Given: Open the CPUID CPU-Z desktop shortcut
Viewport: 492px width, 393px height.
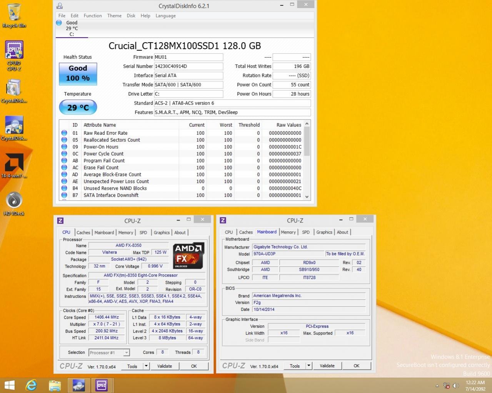Looking at the screenshot, I should tap(14, 56).
